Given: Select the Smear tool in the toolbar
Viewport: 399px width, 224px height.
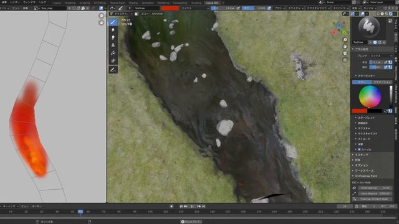Looking at the screenshot, I should pos(113,37).
